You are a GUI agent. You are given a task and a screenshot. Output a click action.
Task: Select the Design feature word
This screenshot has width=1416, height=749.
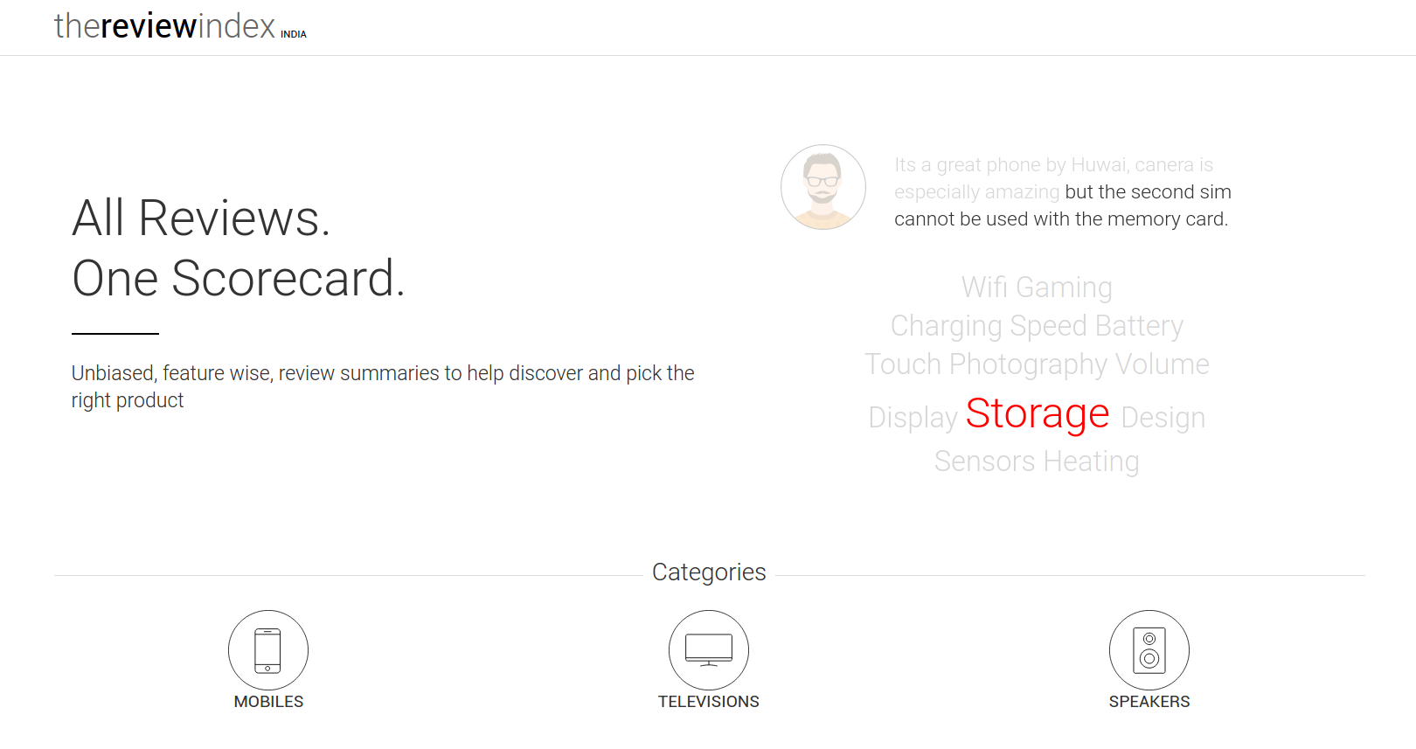(x=1163, y=418)
